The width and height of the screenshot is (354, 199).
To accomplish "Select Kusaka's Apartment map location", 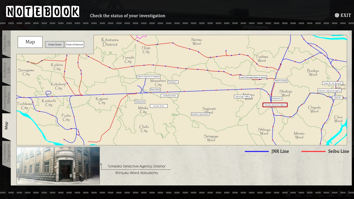I will point(200,114).
